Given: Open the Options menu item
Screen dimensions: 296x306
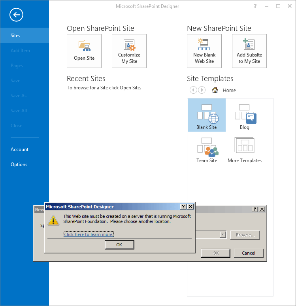Looking at the screenshot, I should tap(19, 164).
